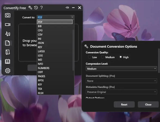Viewport: 160px width, 122px height.
Task: Choose LATEX in the format list
Action: [55, 51]
